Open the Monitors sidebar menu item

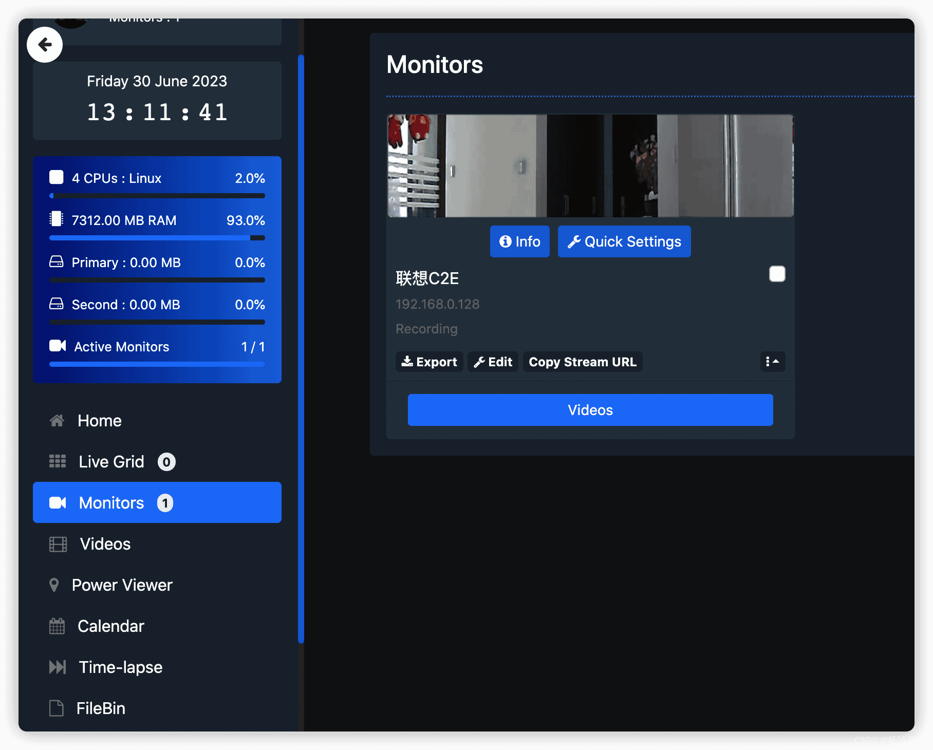157,502
